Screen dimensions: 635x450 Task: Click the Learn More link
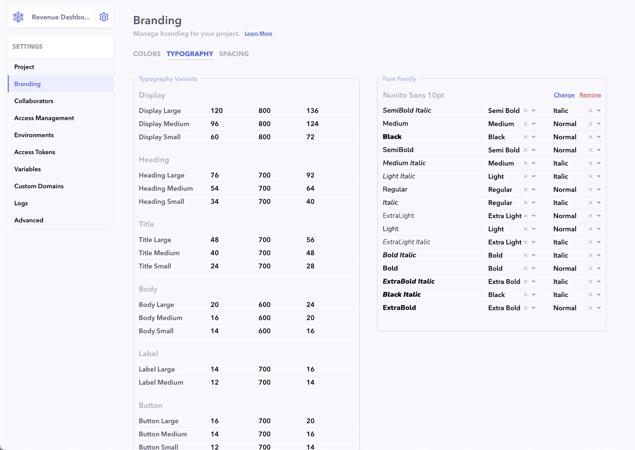258,33
